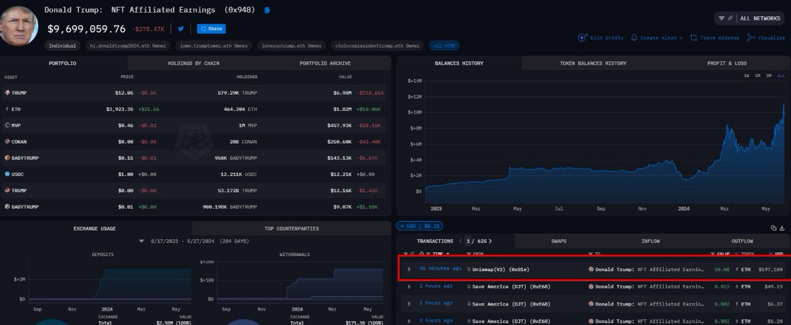Click the download icon above transactions table
The image size is (791, 325).
pos(782,228)
